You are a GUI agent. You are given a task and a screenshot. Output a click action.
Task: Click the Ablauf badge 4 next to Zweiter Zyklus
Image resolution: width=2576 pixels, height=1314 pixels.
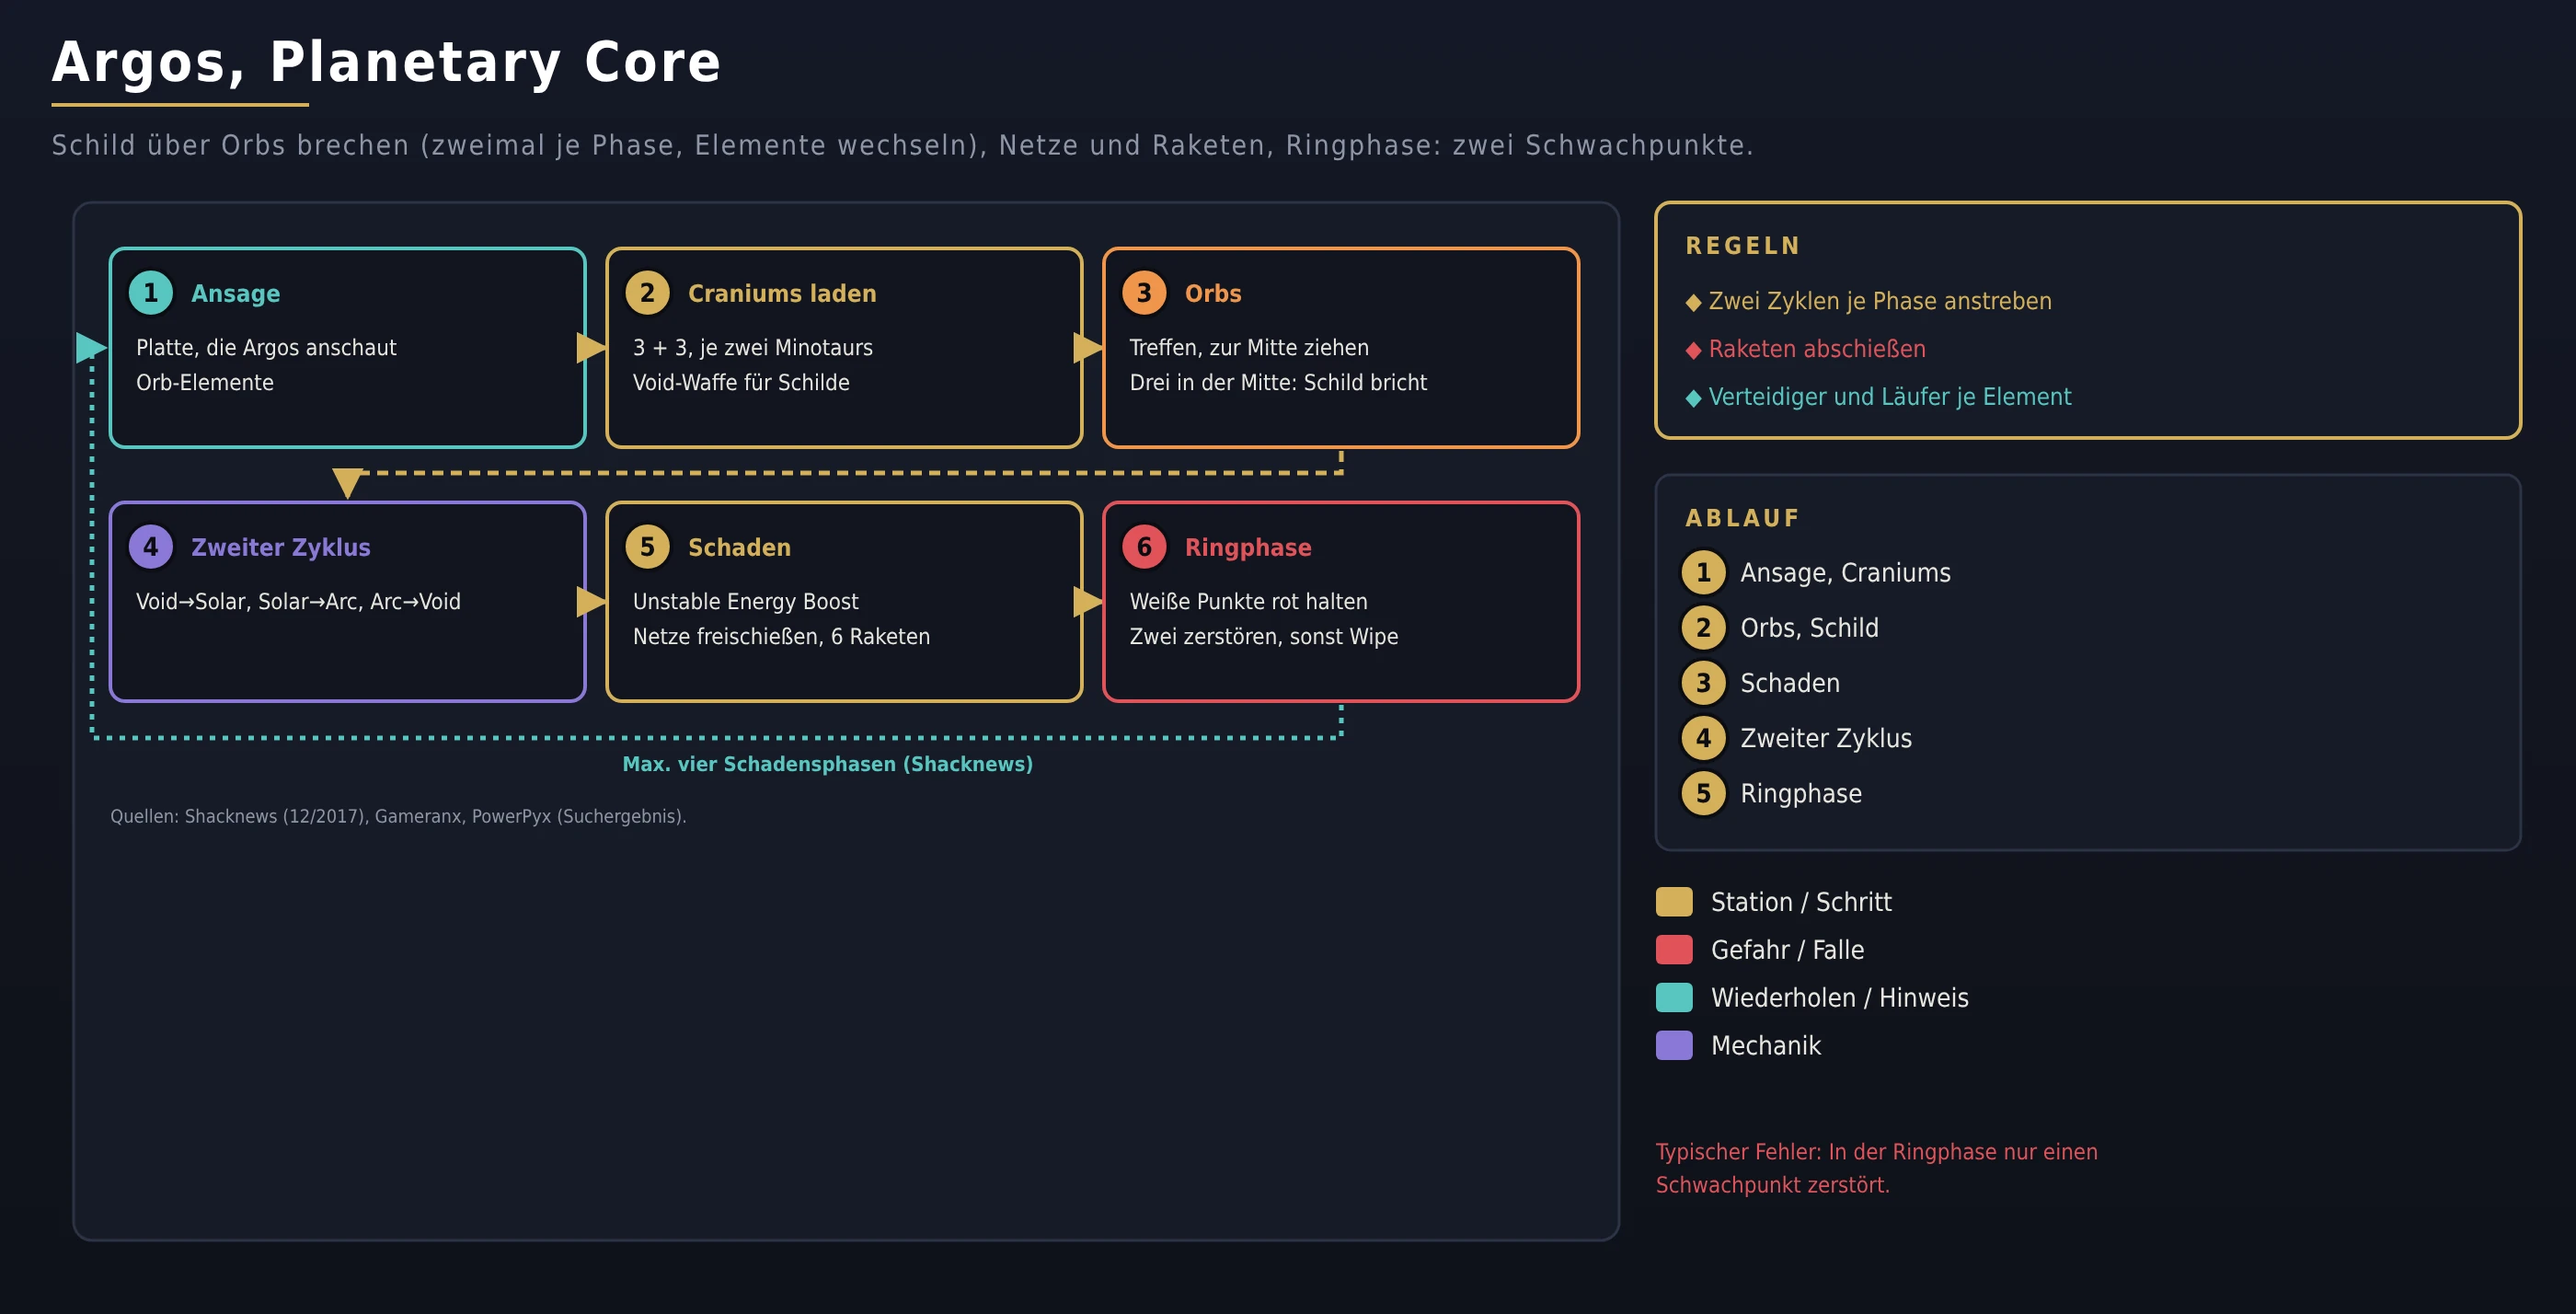pos(1703,738)
